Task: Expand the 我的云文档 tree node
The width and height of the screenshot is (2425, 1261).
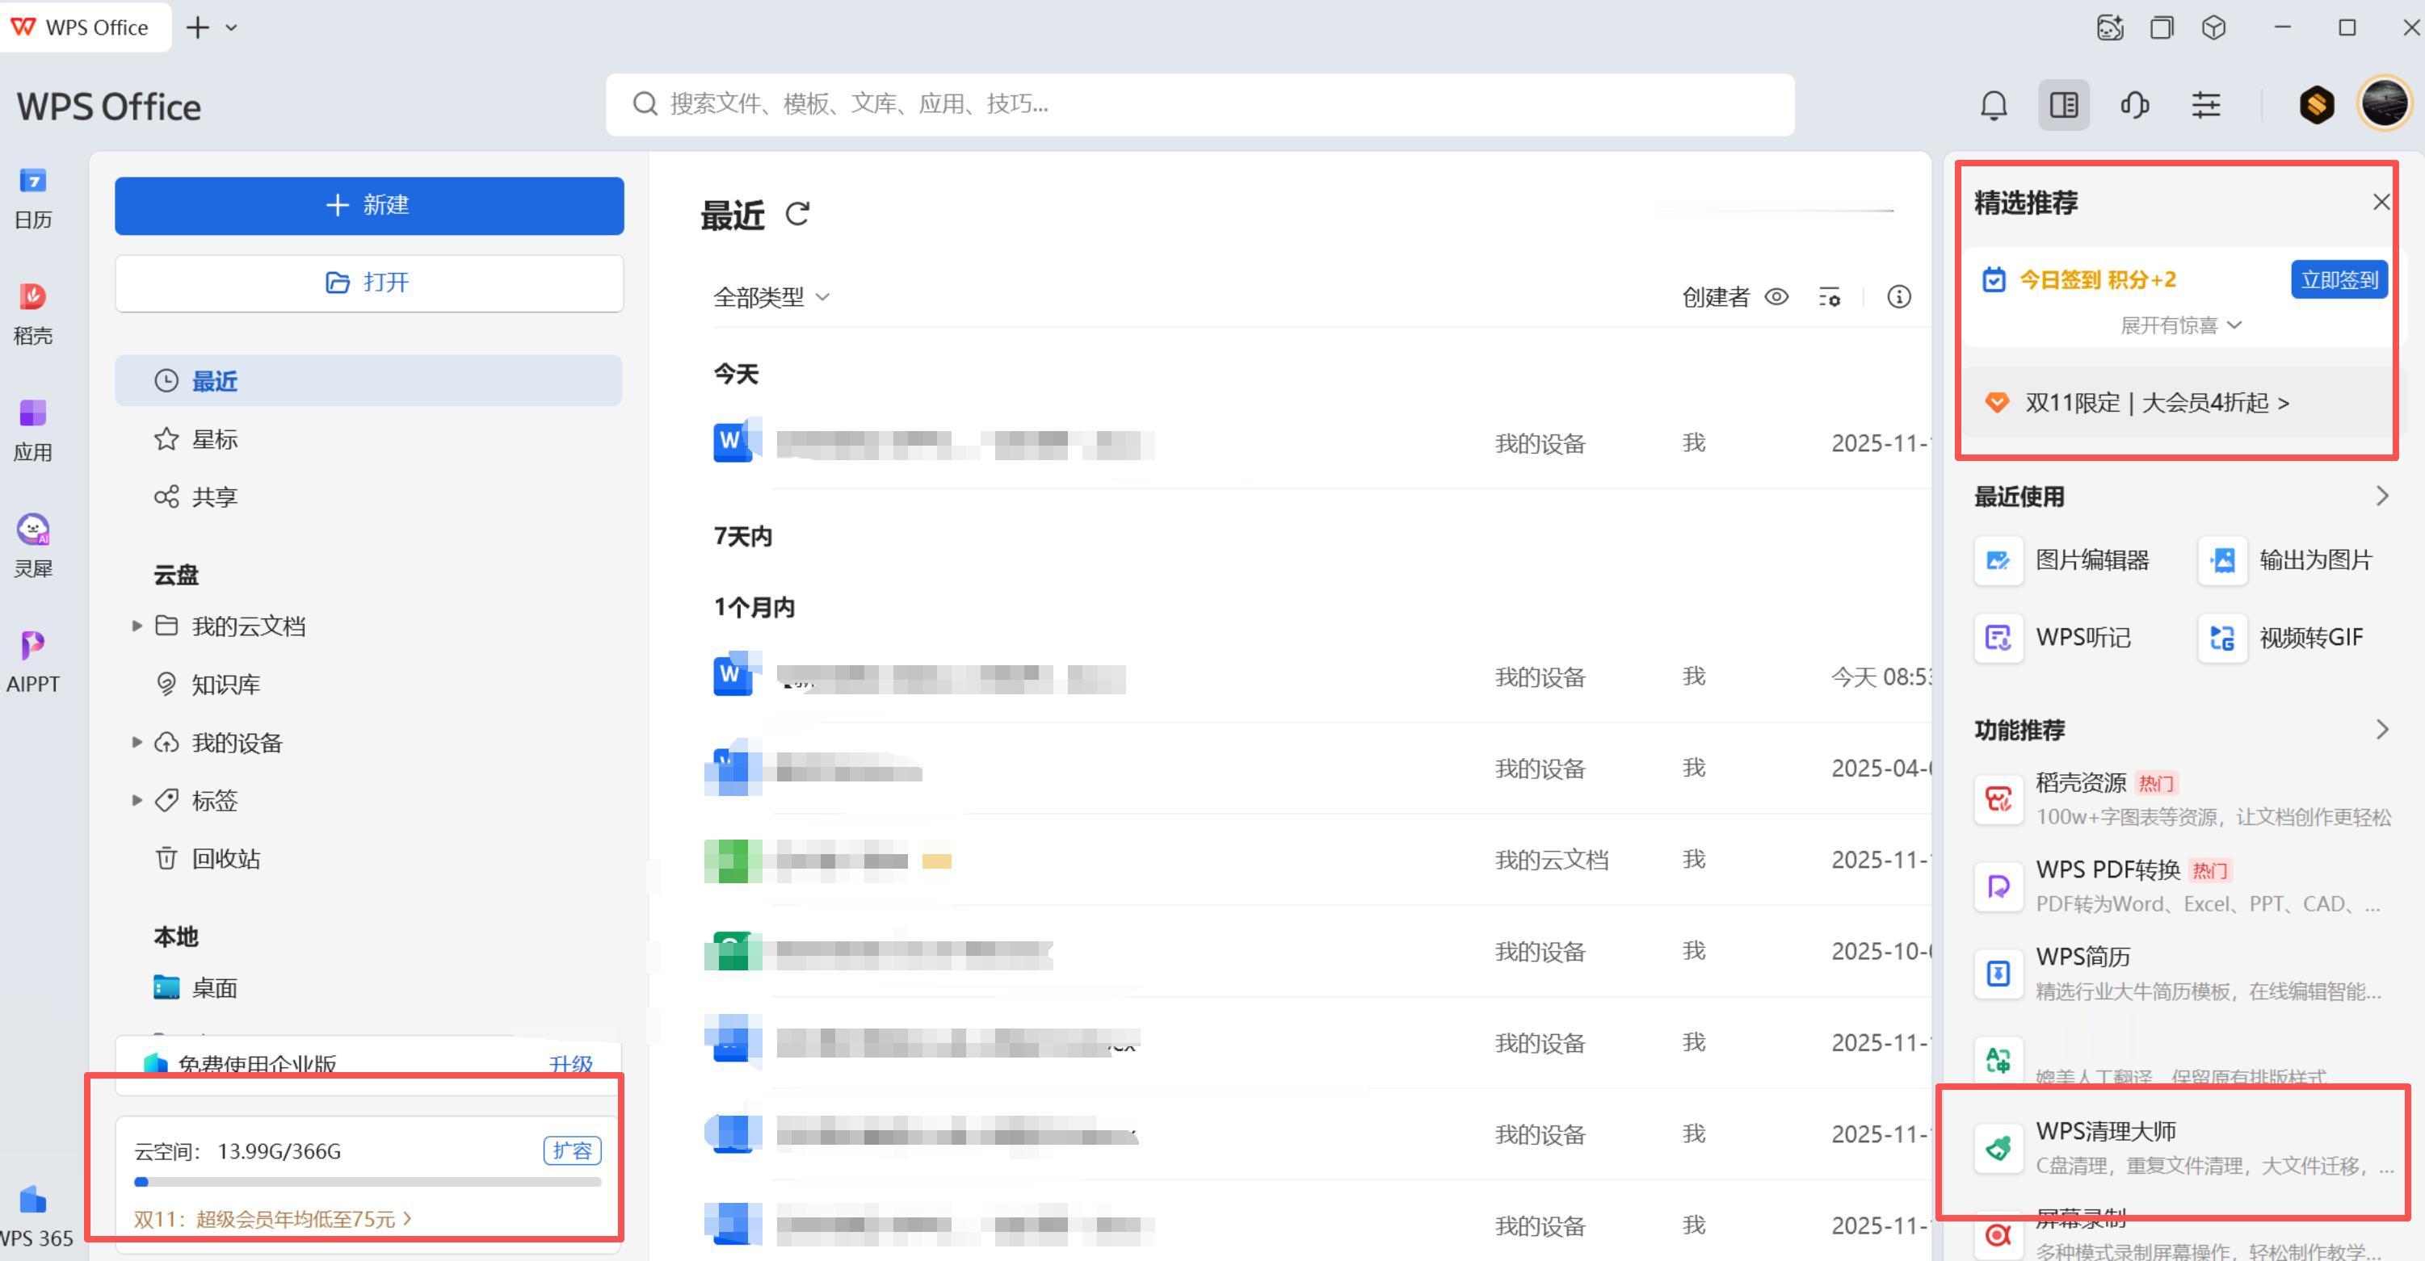Action: coord(137,626)
